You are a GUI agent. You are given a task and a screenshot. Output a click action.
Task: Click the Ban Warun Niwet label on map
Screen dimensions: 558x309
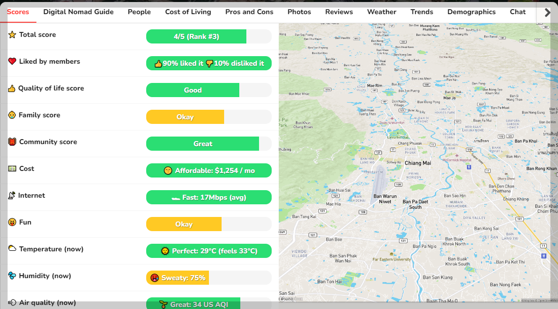point(385,199)
